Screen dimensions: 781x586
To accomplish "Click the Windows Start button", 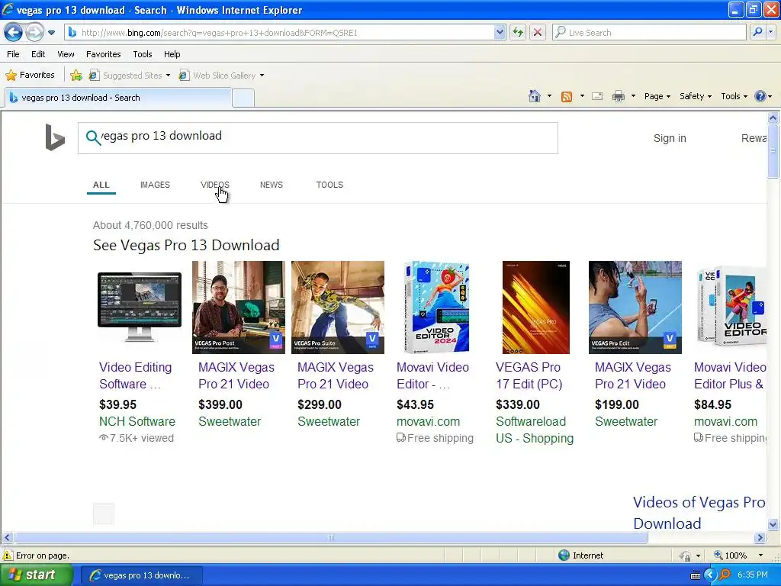I will 37,575.
